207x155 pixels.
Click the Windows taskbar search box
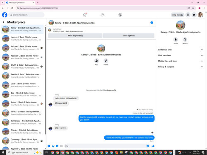tap(24, 153)
